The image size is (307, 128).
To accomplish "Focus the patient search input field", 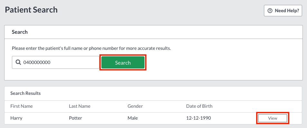I will click(56, 62).
